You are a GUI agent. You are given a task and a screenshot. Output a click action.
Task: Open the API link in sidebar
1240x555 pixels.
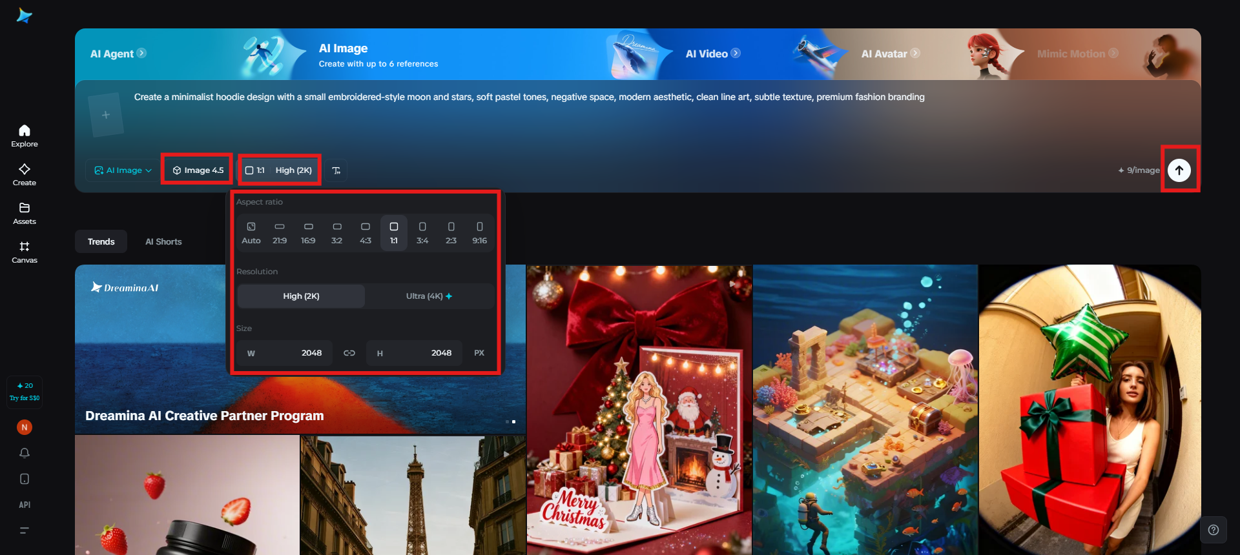click(x=25, y=505)
